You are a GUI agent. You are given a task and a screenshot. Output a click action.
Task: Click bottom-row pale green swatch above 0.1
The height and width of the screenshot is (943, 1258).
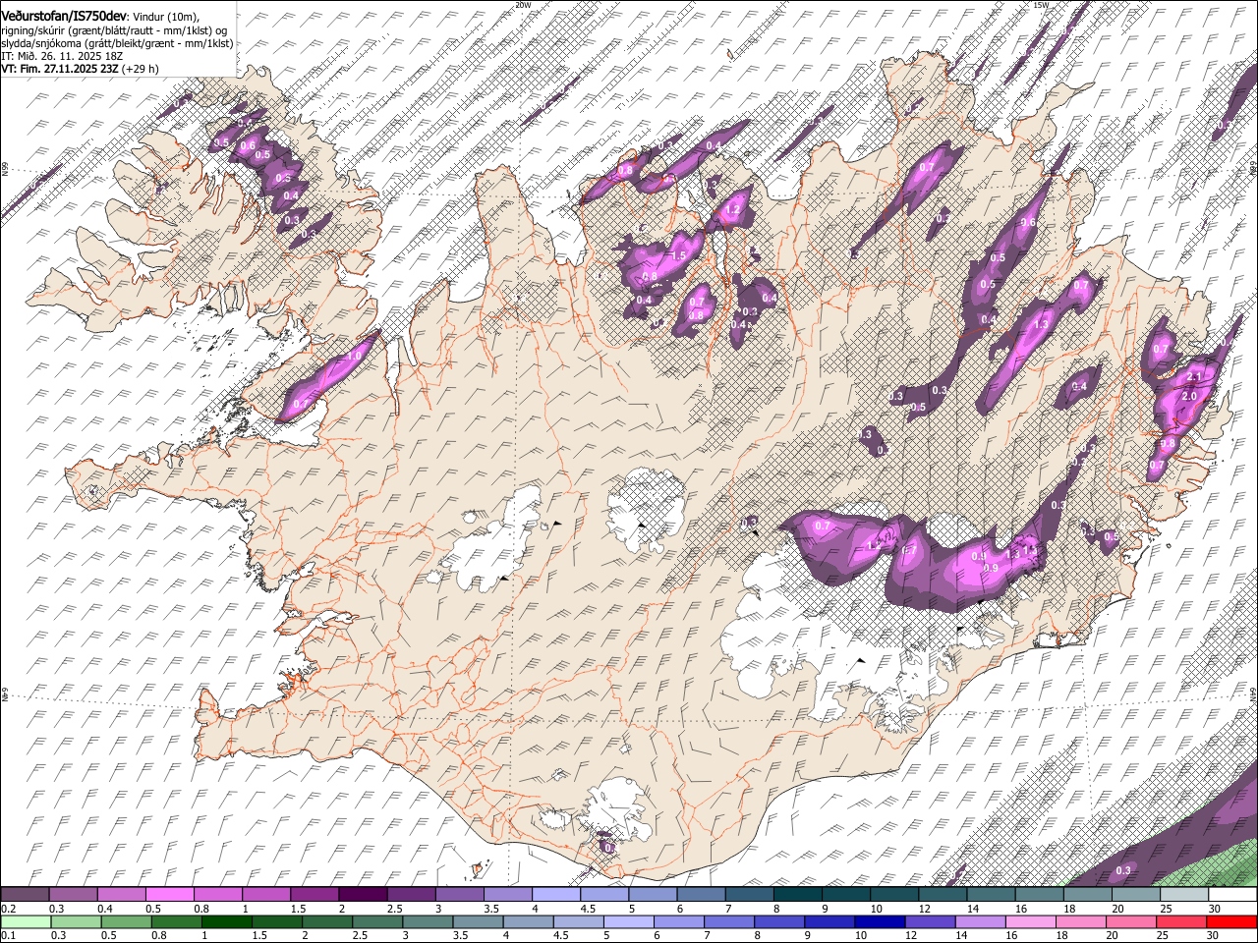tap(25, 921)
